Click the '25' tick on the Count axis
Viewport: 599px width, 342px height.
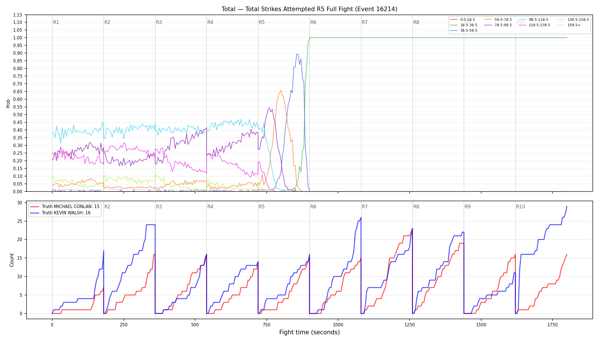[x=20, y=221]
